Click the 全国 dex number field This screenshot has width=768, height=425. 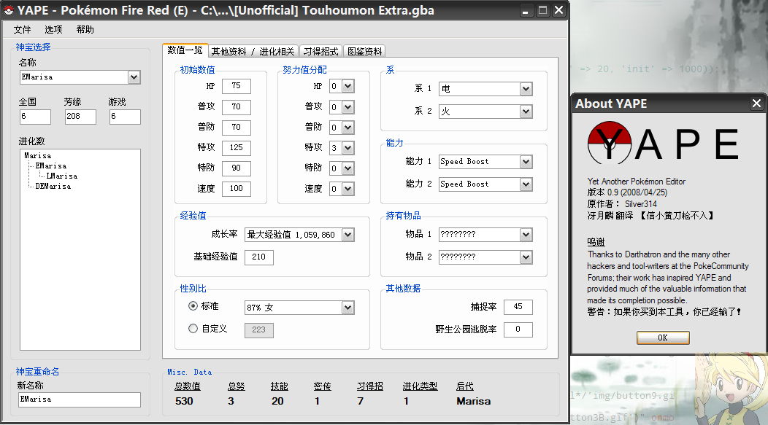35,117
